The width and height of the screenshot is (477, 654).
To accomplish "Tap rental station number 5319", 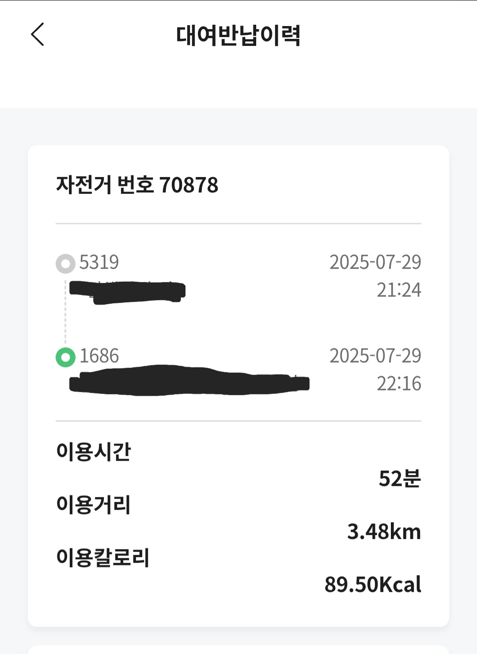I will point(99,262).
